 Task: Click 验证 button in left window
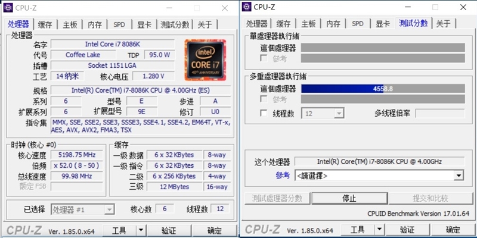pos(169,231)
